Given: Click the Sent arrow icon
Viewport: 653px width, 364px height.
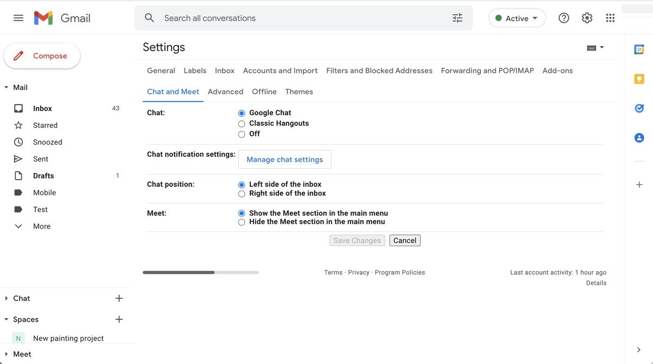Looking at the screenshot, I should (19, 159).
